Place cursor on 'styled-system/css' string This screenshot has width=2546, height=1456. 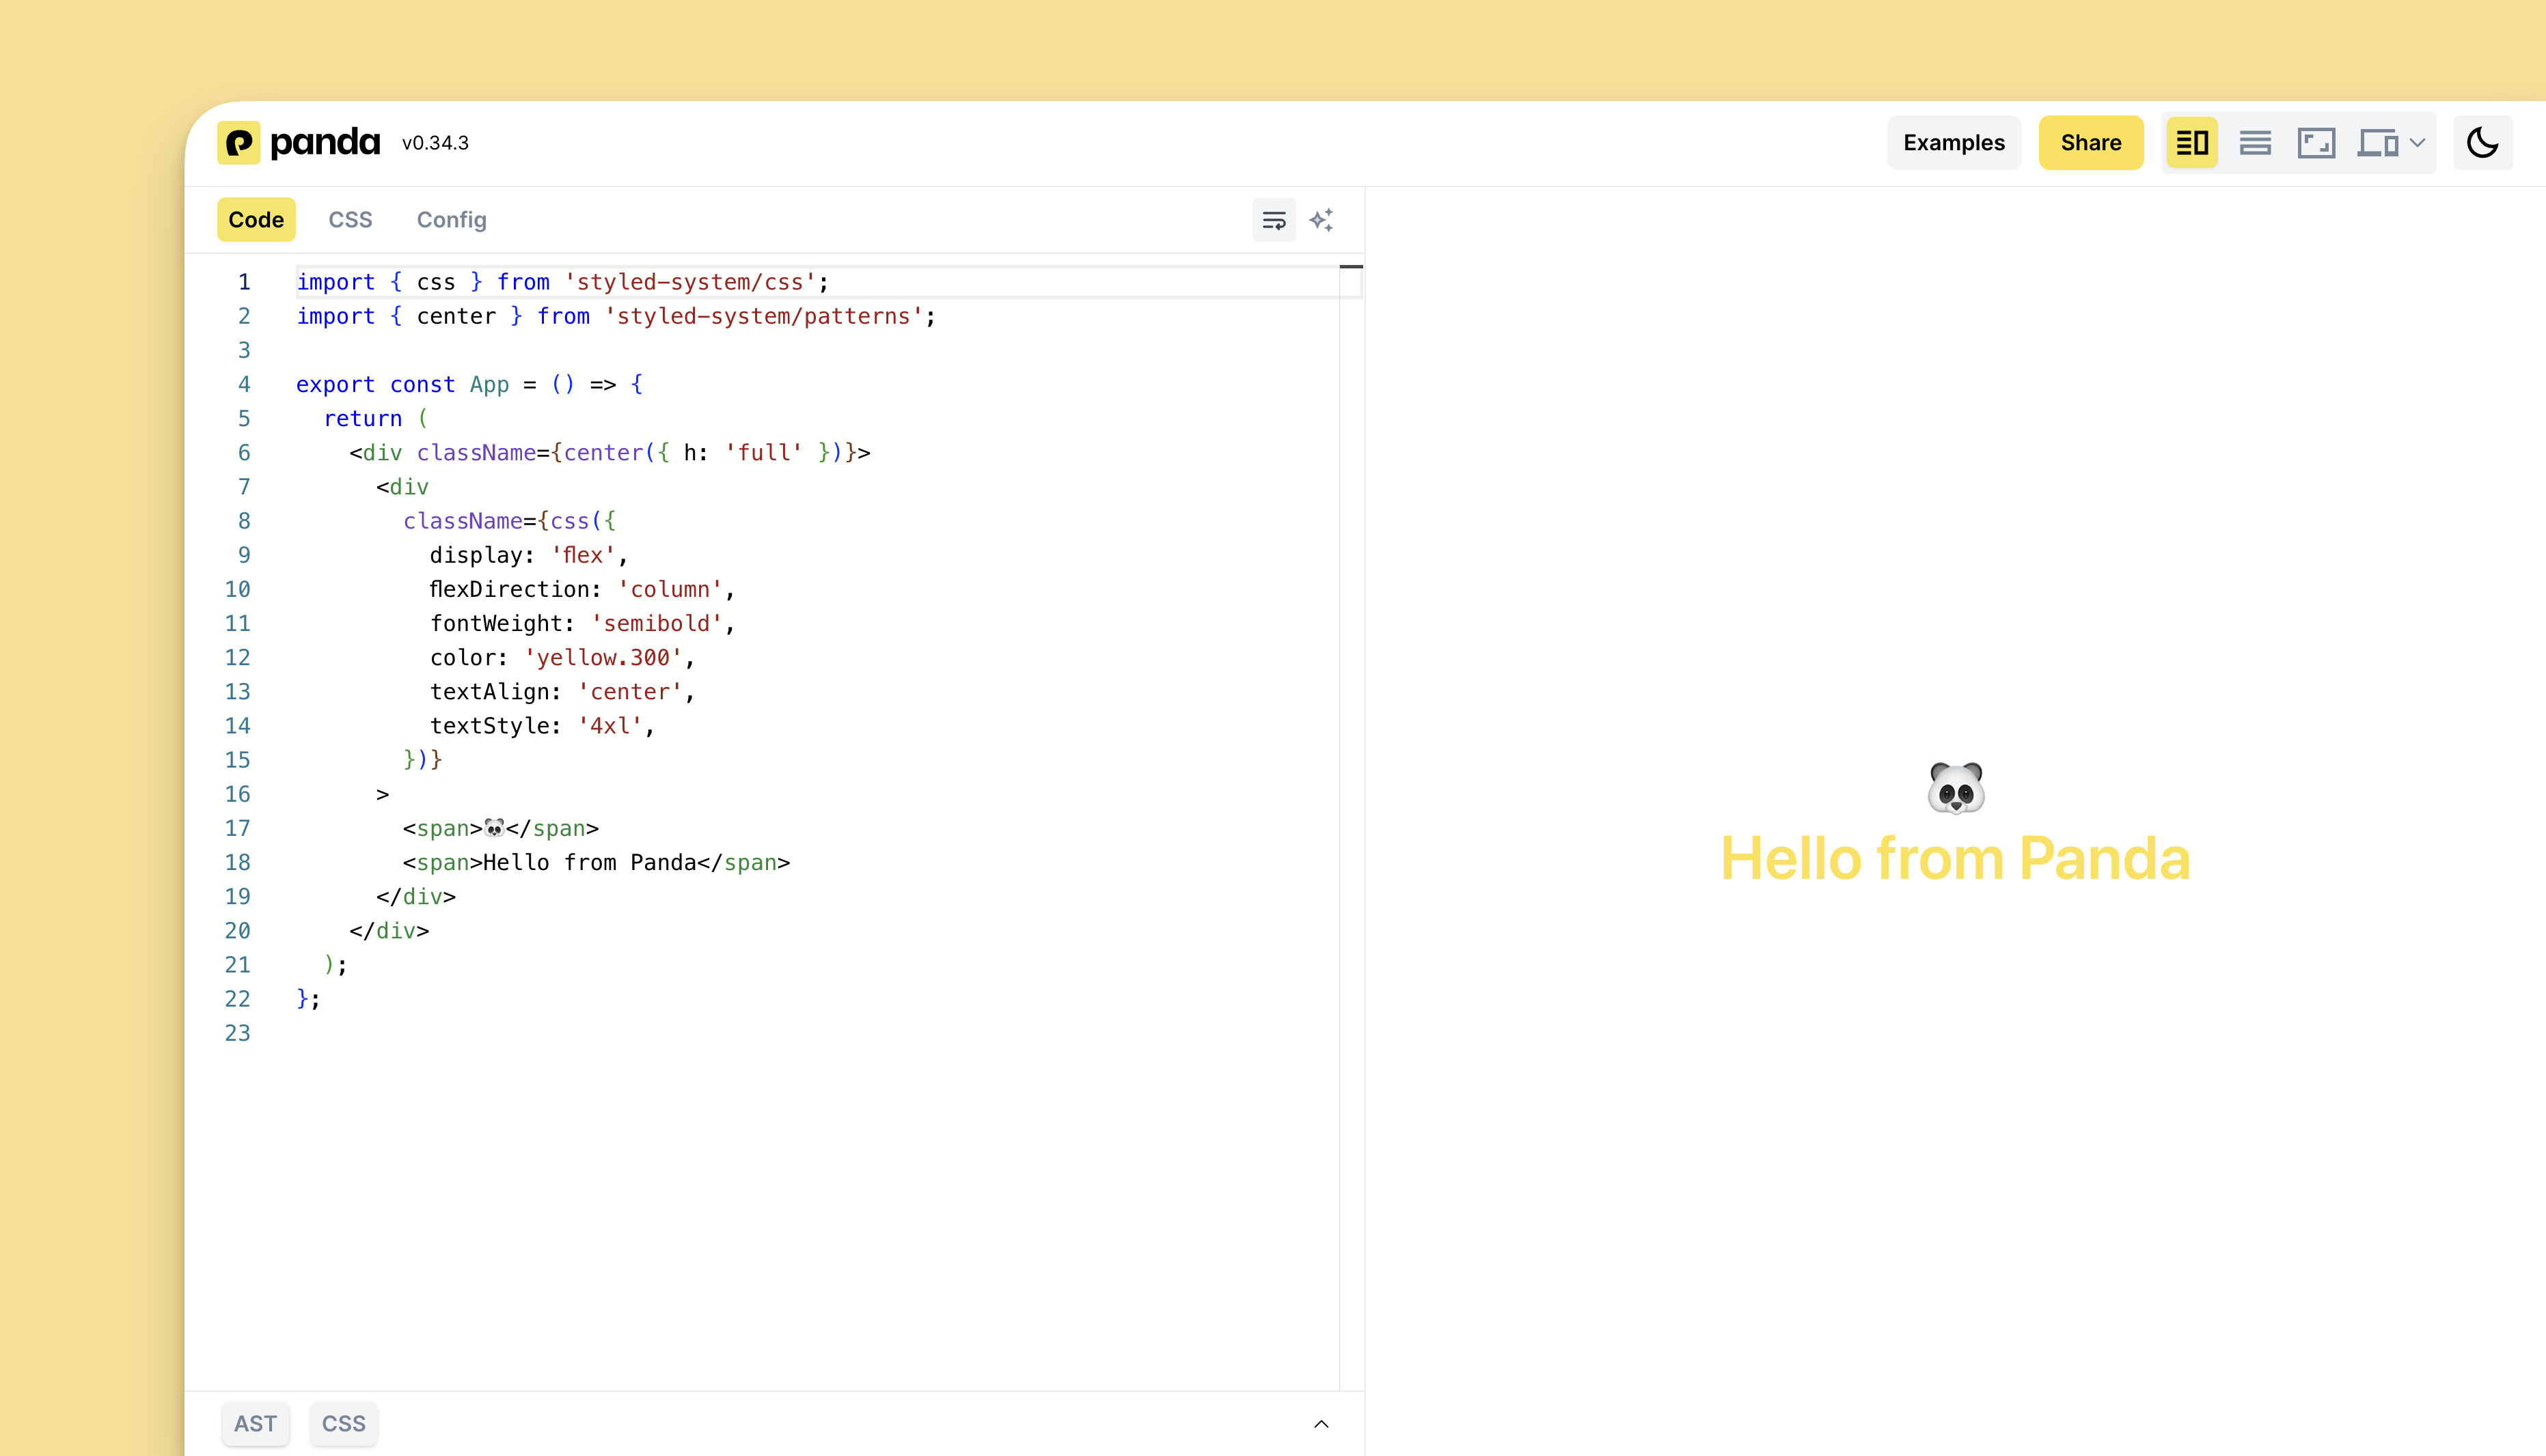(x=690, y=282)
